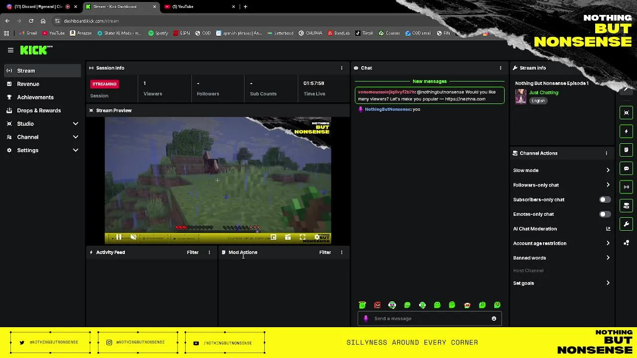
Task: Click the server-style icon in right sidebar
Action: pos(627,205)
